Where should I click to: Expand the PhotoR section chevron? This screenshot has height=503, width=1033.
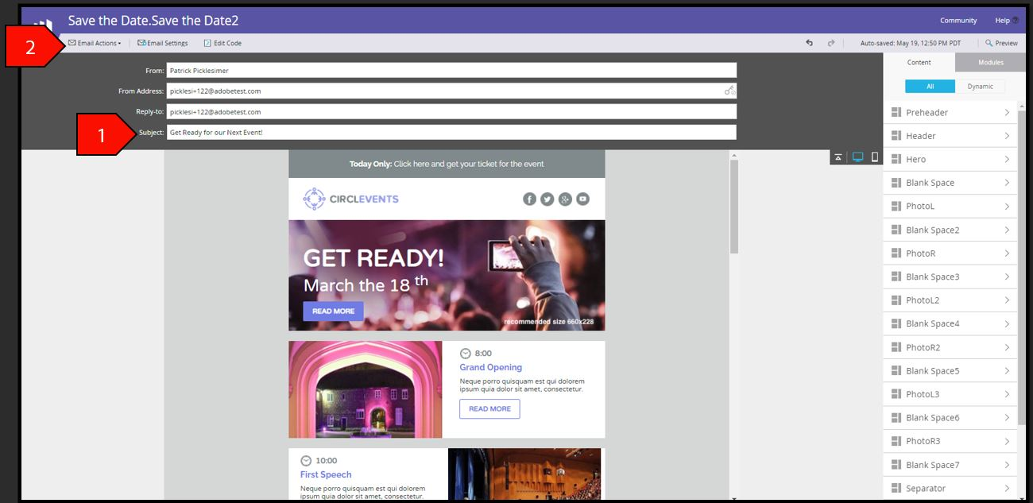pos(1007,253)
